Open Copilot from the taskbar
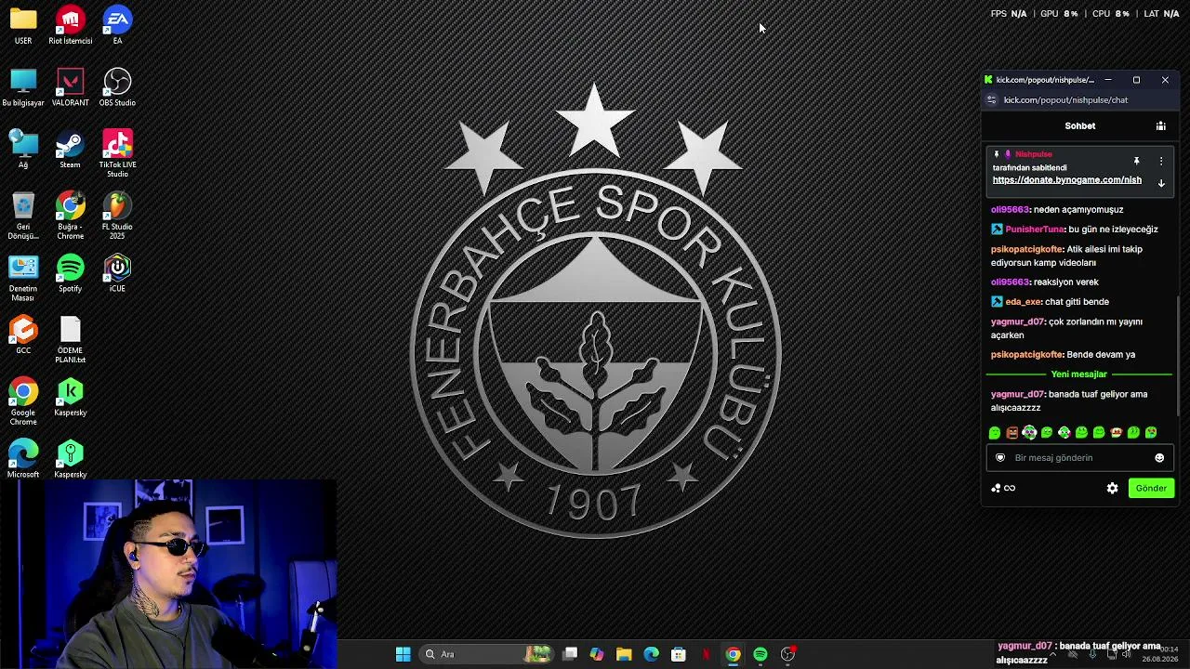Image resolution: width=1190 pixels, height=669 pixels. [597, 654]
